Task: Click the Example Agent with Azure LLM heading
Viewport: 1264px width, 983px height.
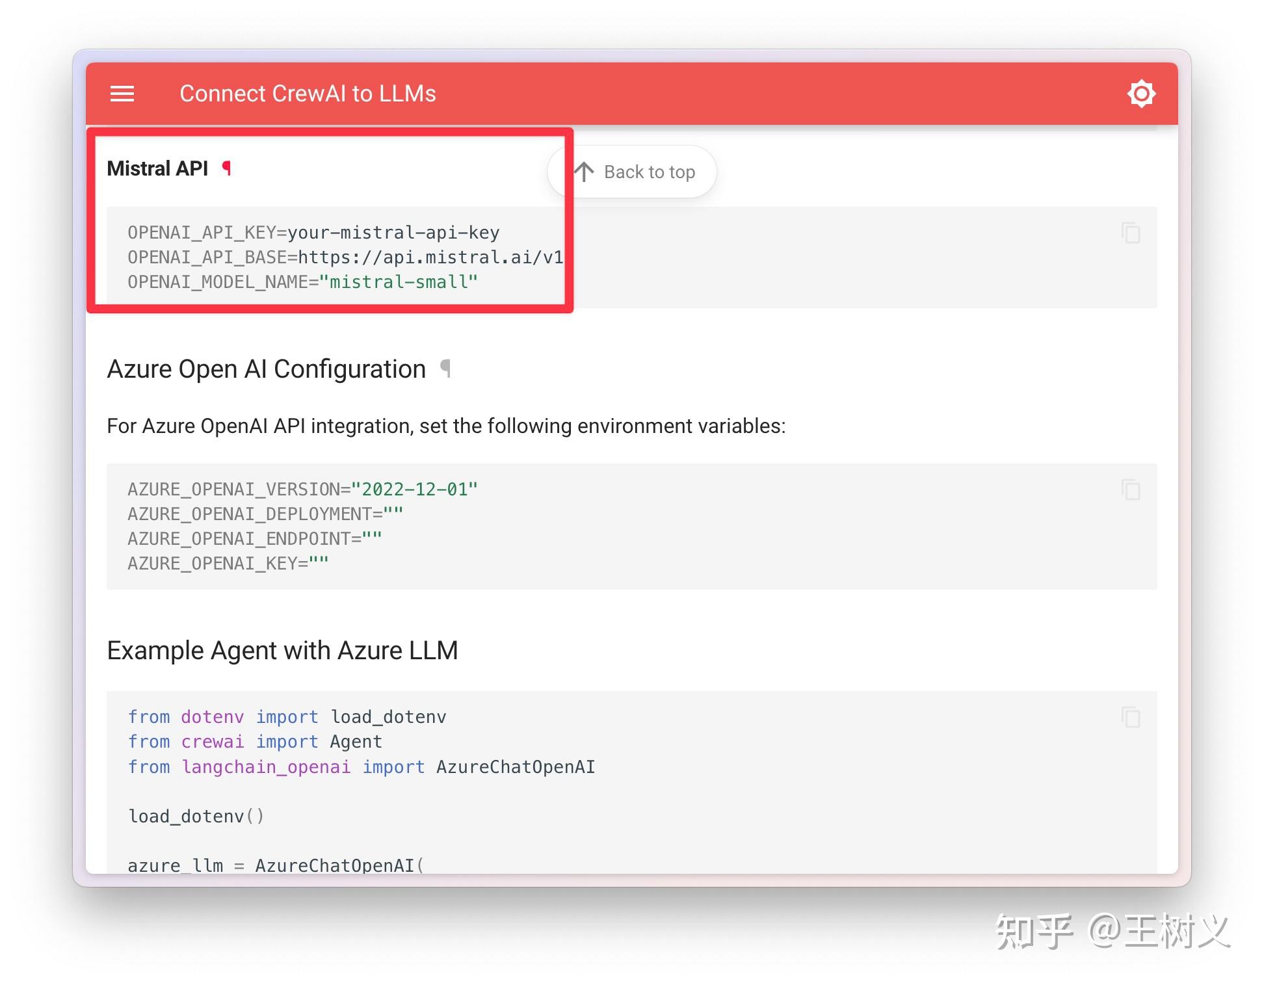Action: point(282,650)
